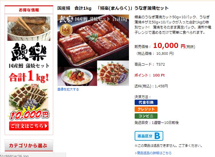Open the カテゴリから選ぶ category header
The width and height of the screenshot is (215, 157).
(29, 145)
